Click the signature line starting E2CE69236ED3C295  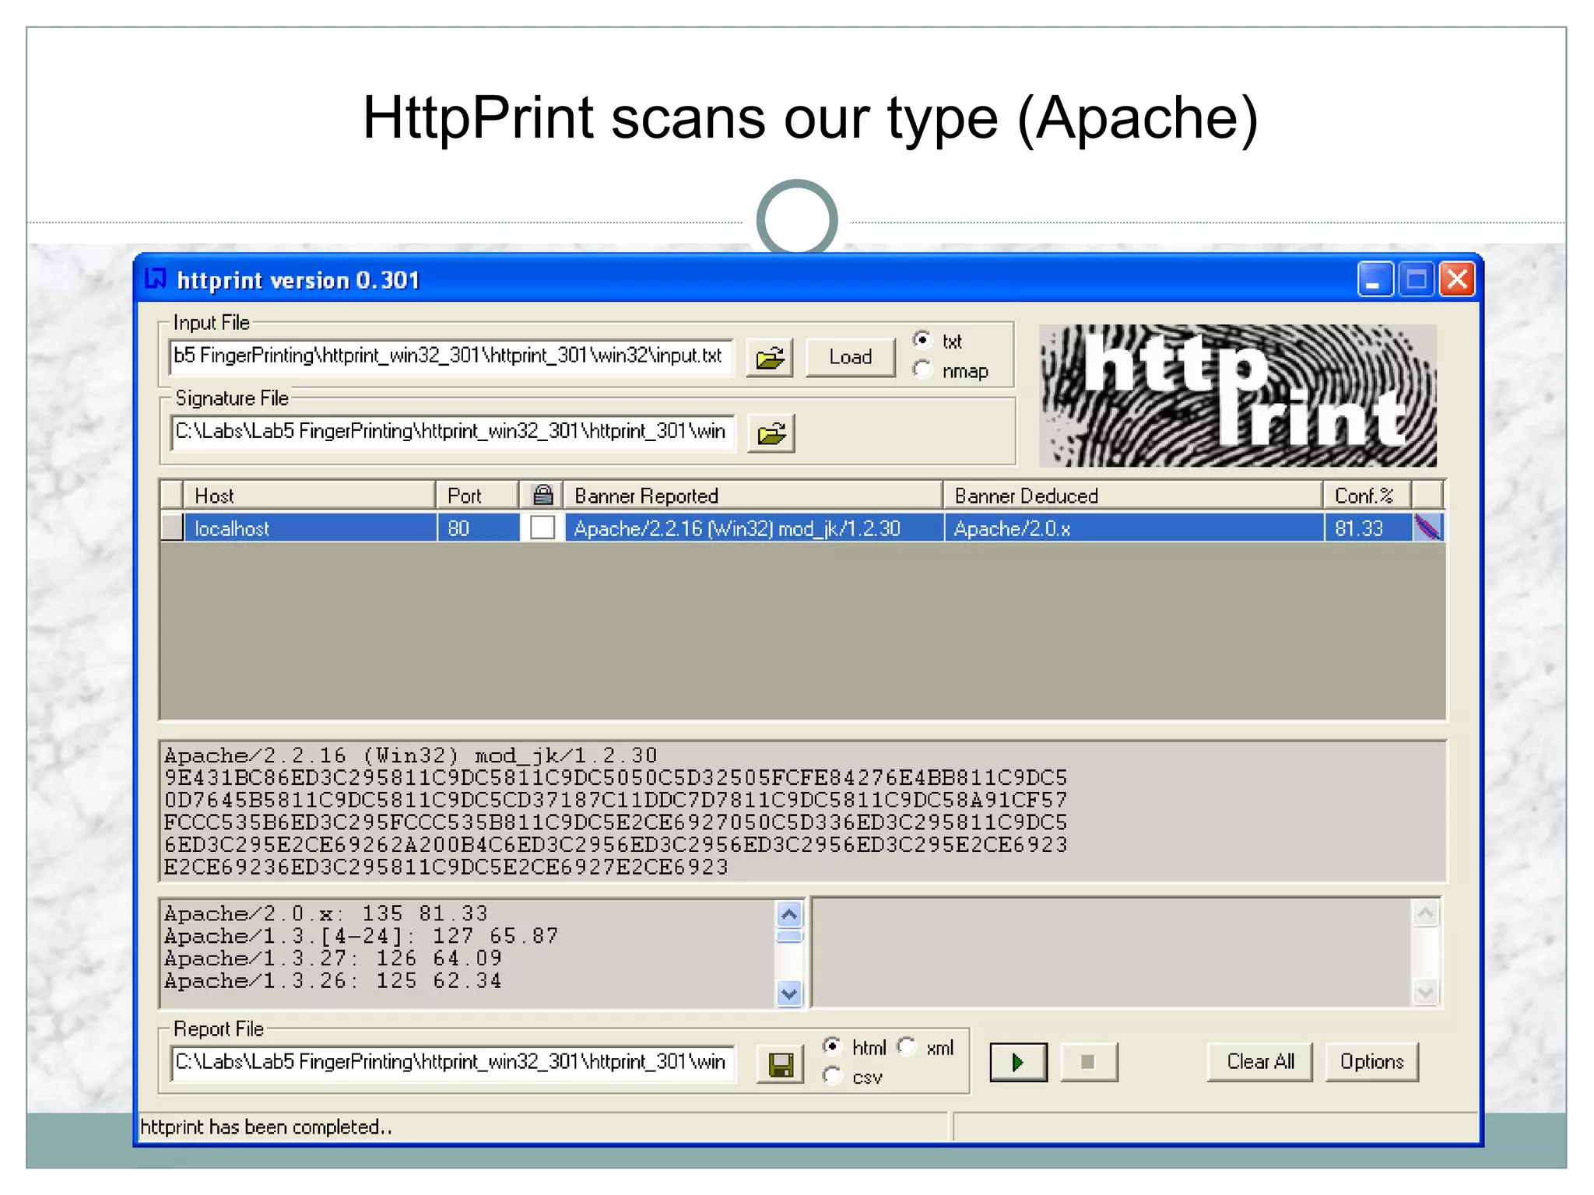pos(446,867)
